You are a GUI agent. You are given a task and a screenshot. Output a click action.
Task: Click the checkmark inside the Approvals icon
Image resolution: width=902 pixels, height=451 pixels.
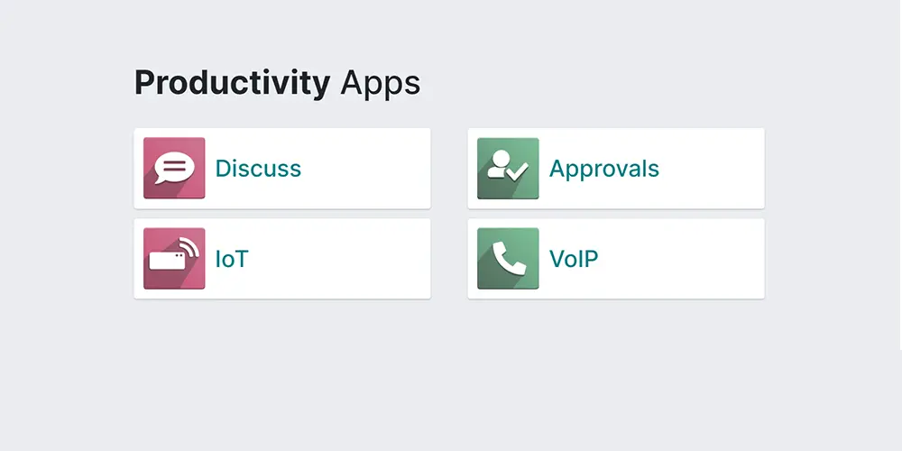click(518, 169)
